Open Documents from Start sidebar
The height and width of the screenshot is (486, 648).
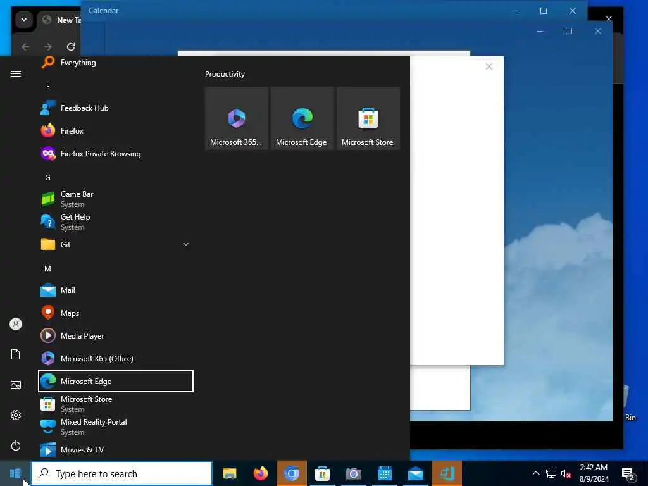point(16,354)
